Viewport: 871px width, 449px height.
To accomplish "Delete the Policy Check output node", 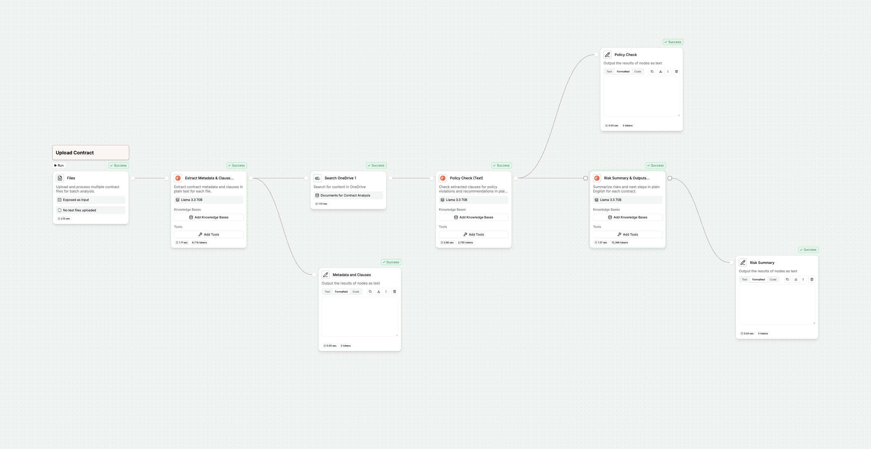I will coord(676,72).
